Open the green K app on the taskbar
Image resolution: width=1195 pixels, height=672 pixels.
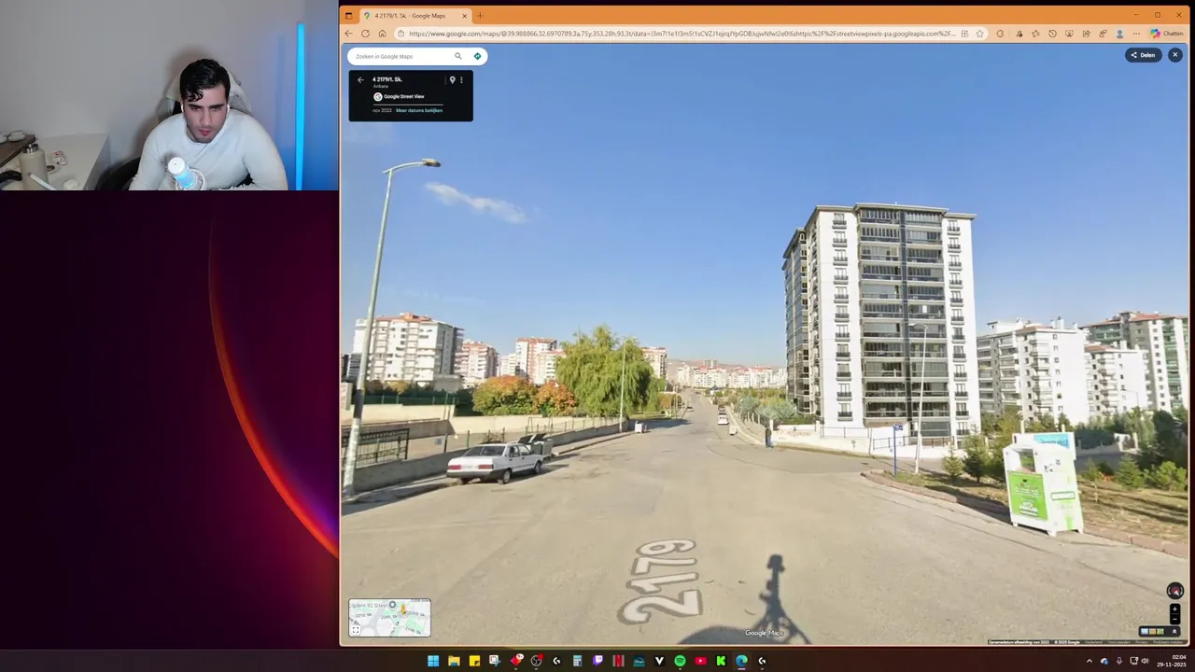pos(721,661)
